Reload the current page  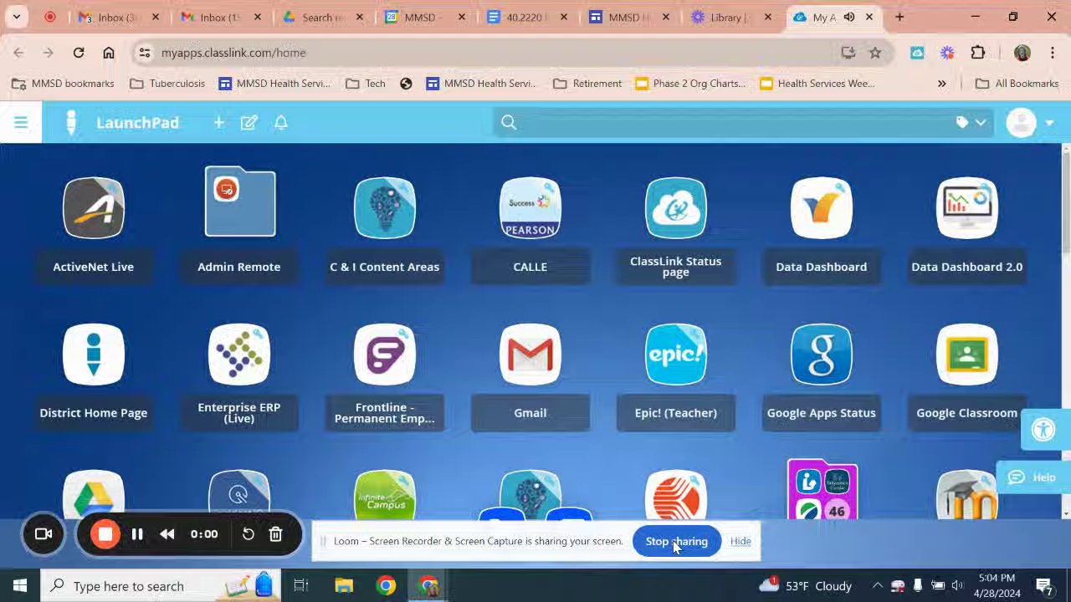coord(78,53)
